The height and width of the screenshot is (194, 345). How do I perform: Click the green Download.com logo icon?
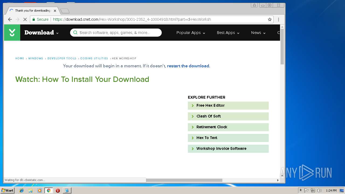[x=12, y=33]
